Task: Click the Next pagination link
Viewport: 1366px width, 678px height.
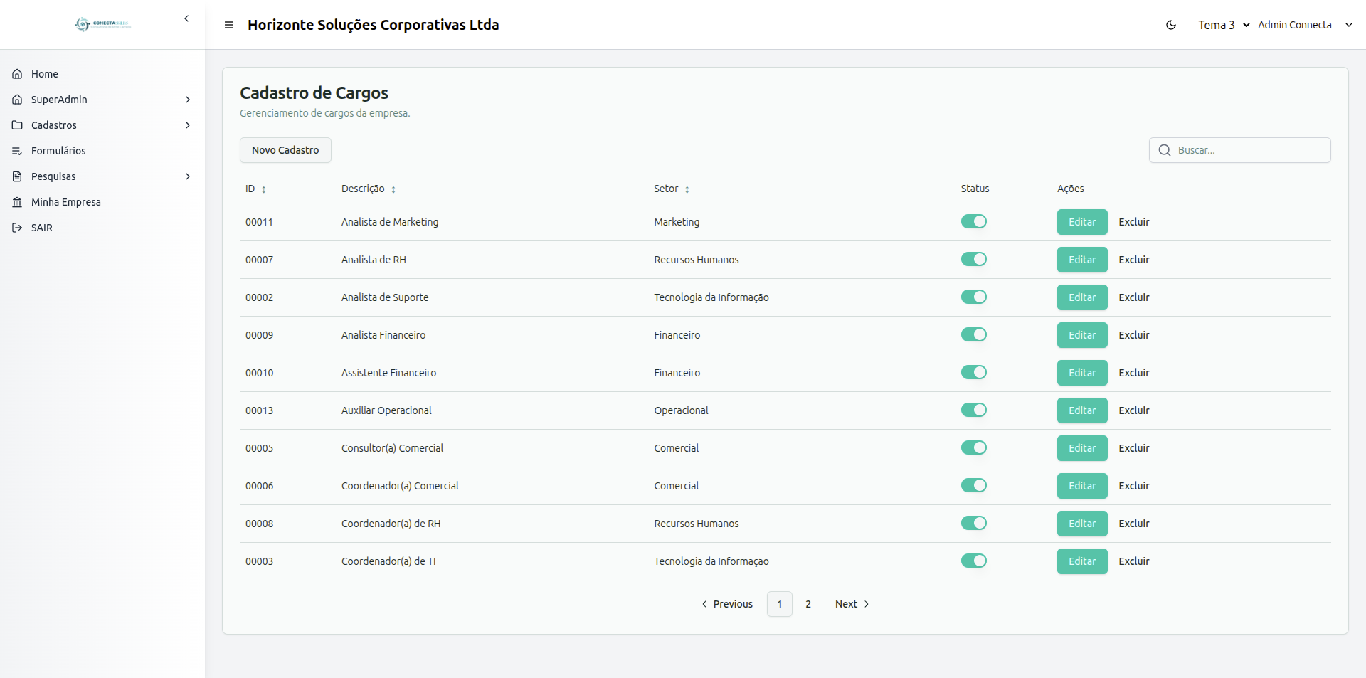Action: pos(852,604)
